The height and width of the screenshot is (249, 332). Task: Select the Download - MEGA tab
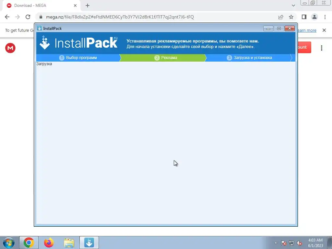point(42,6)
